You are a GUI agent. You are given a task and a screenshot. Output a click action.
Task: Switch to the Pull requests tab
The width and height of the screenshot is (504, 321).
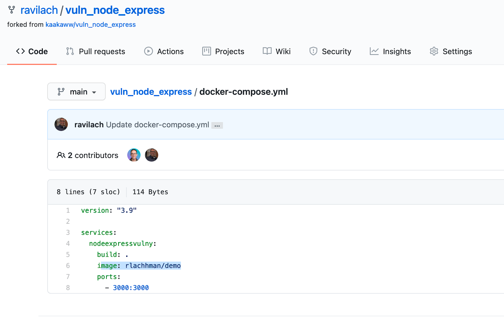[95, 51]
